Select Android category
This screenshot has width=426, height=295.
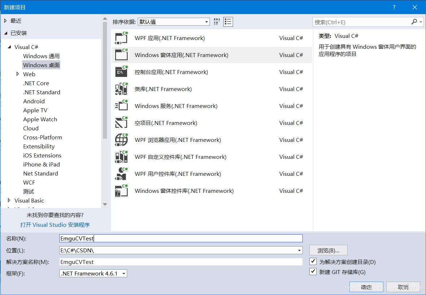pos(34,101)
